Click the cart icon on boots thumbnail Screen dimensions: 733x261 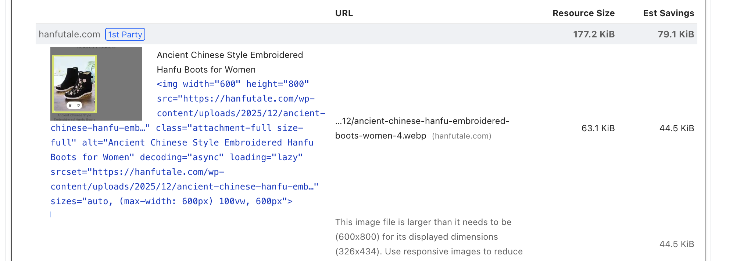[70, 106]
